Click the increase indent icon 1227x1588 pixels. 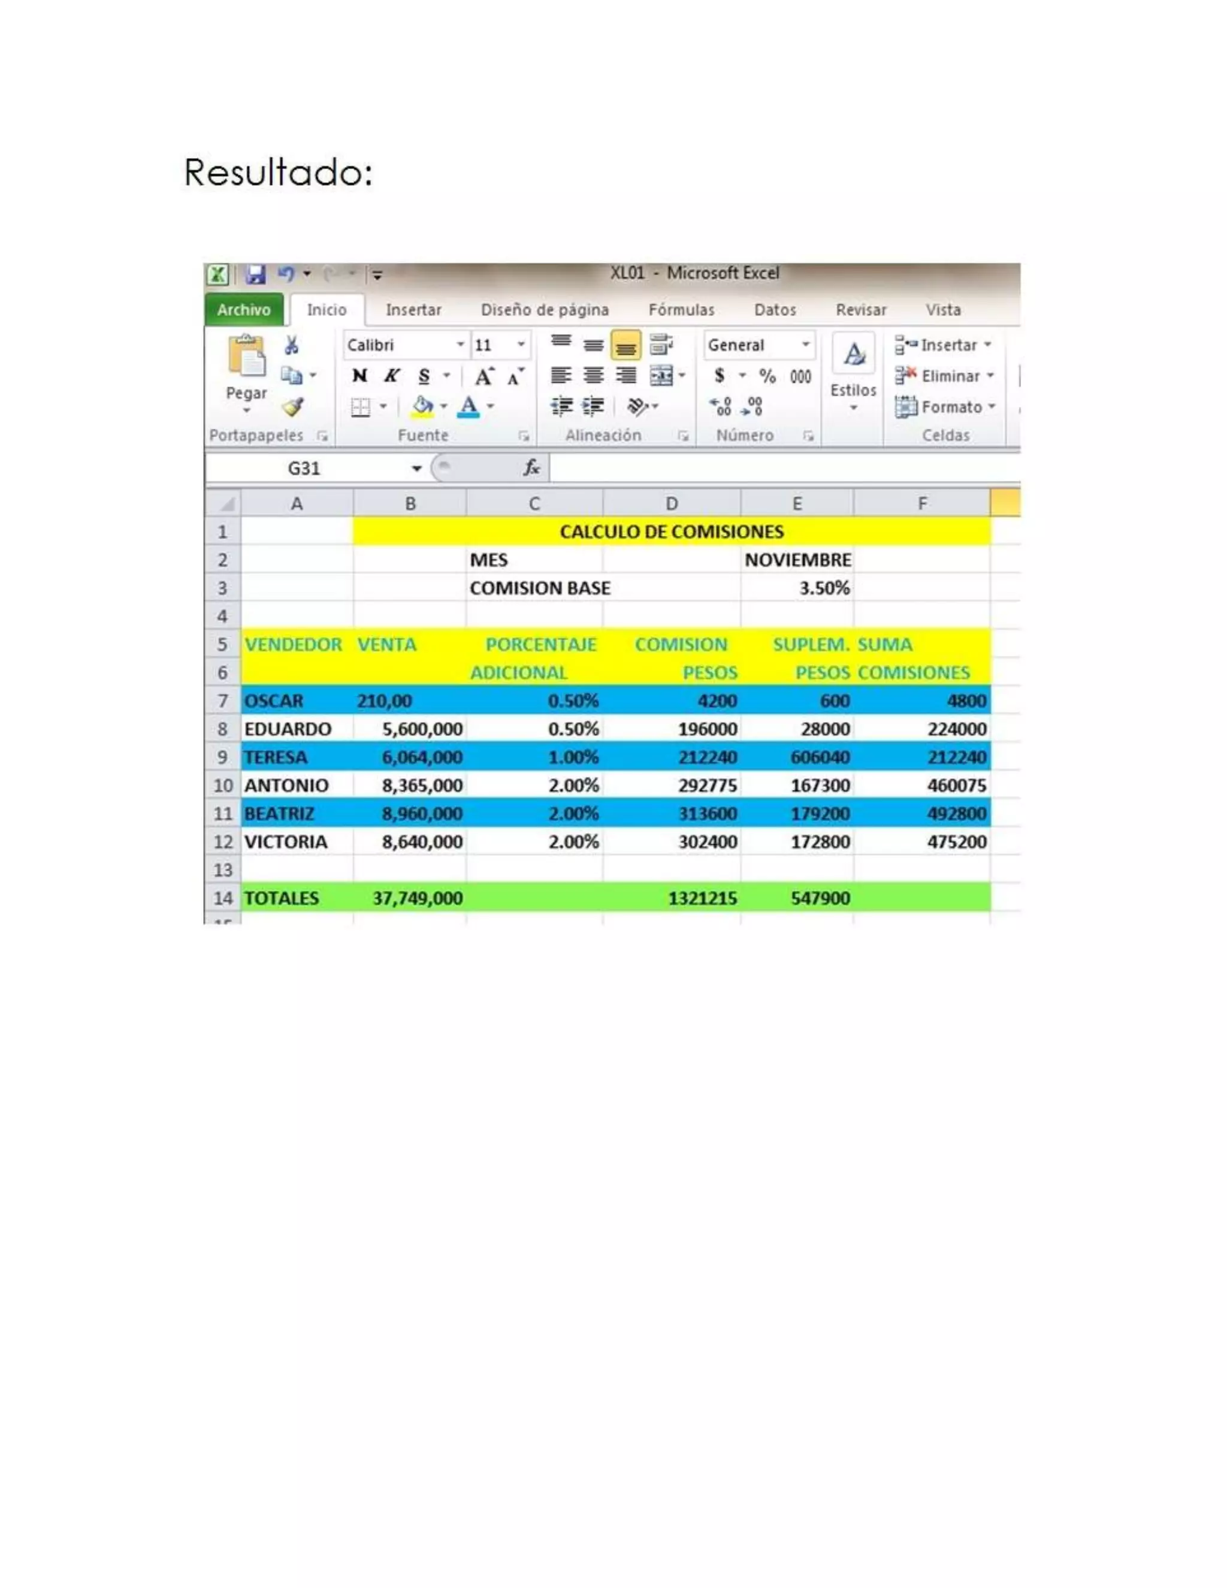pos(594,406)
